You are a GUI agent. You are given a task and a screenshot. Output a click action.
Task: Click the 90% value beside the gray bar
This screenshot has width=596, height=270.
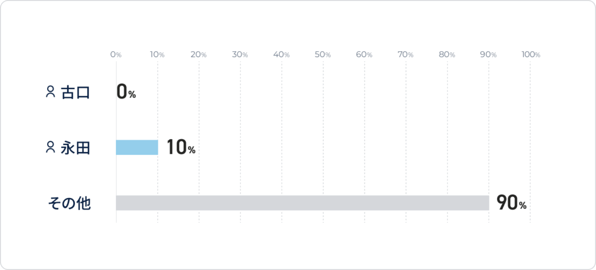pos(512,203)
